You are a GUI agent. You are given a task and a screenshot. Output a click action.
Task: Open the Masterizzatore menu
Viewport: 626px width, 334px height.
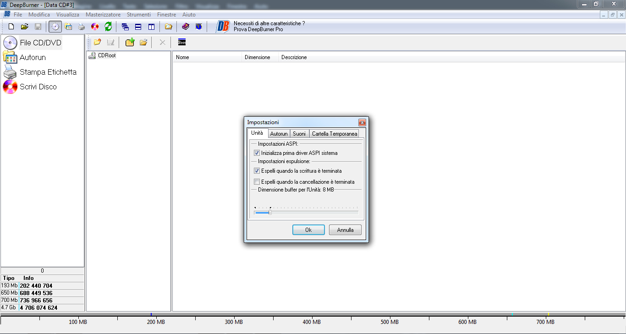pyautogui.click(x=103, y=15)
